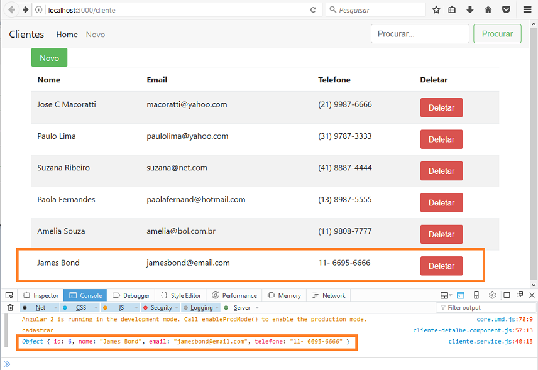Delete the Amelia Souza row
The width and height of the screenshot is (538, 370).
pos(441,234)
